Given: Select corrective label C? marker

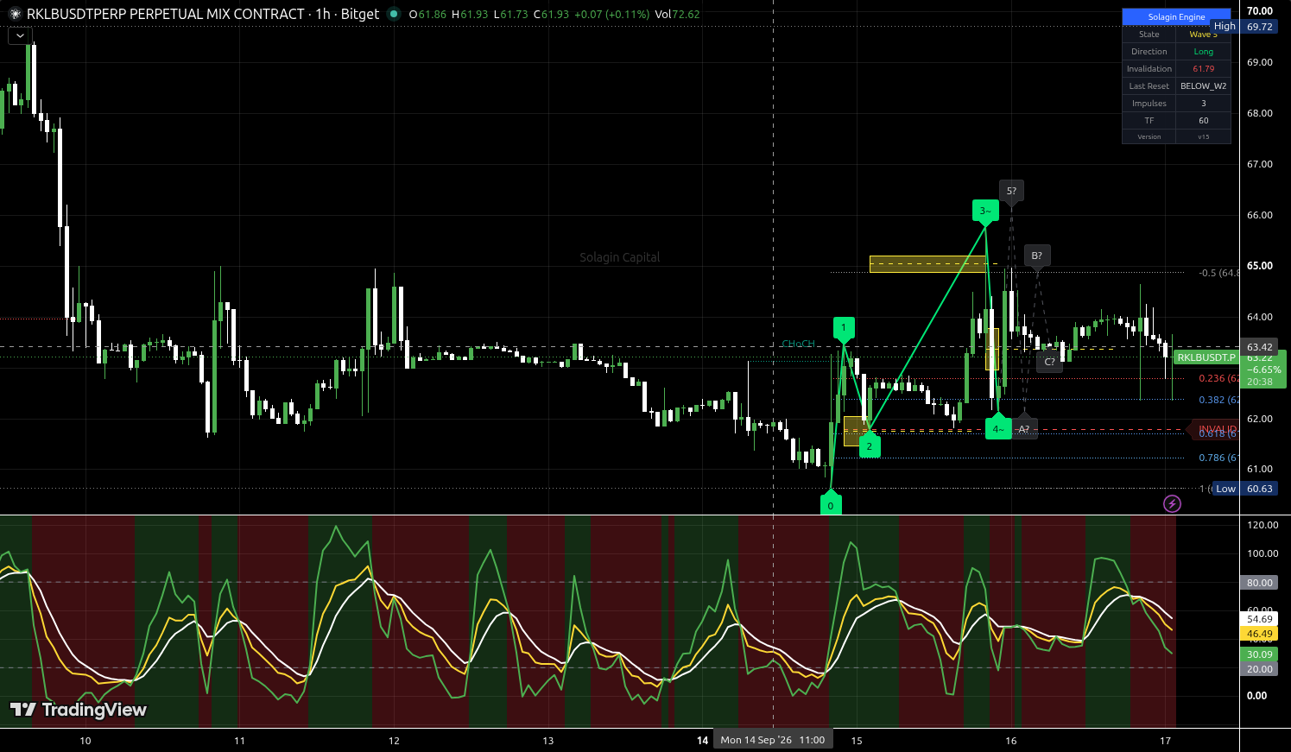Looking at the screenshot, I should [1050, 361].
